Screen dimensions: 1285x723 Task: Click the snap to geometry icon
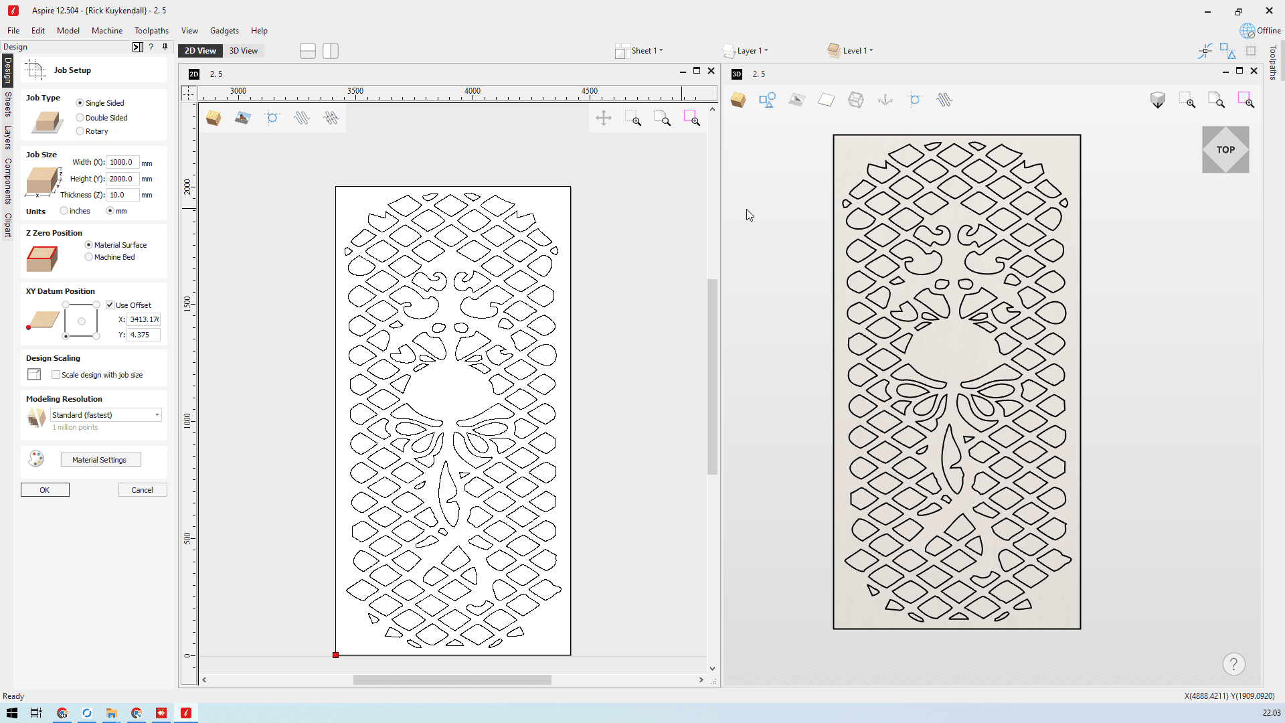pos(1205,51)
